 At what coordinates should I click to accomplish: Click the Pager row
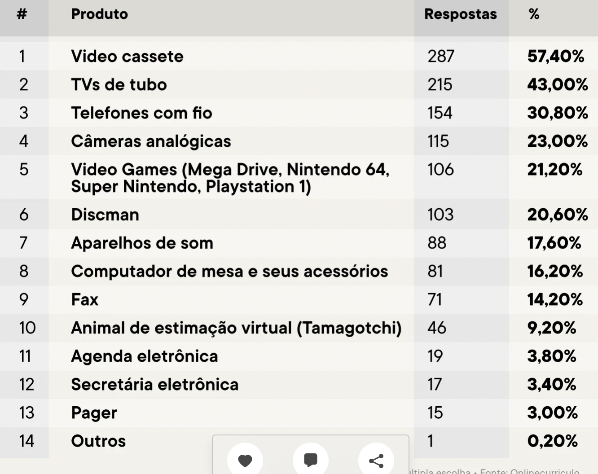click(299, 413)
